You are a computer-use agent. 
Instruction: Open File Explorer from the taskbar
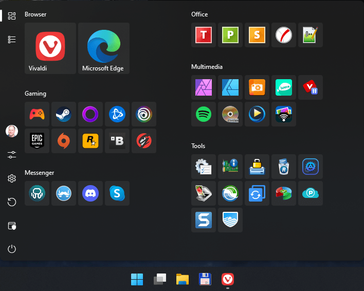point(182,279)
